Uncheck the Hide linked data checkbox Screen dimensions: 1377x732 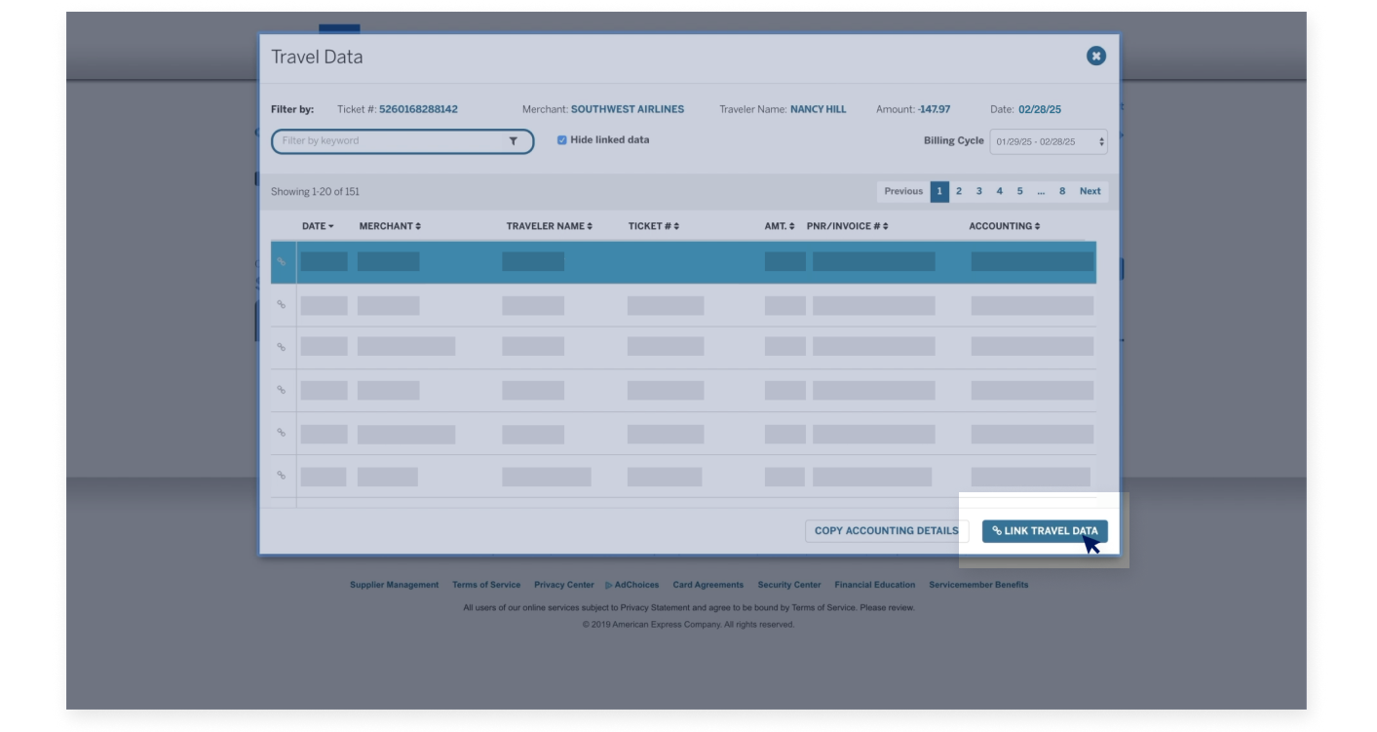pyautogui.click(x=560, y=139)
